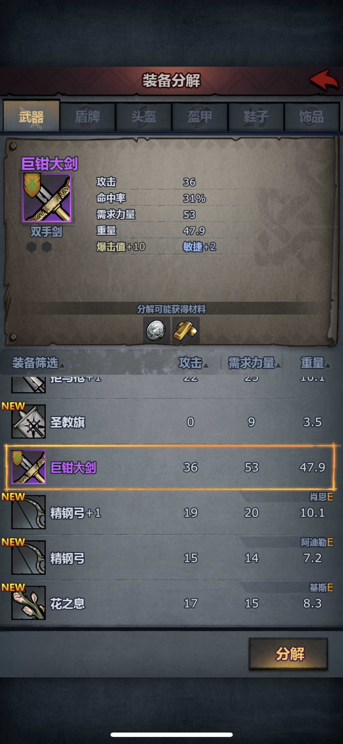
Task: Tap second empty gem socket under 双手剑
Action: click(47, 247)
